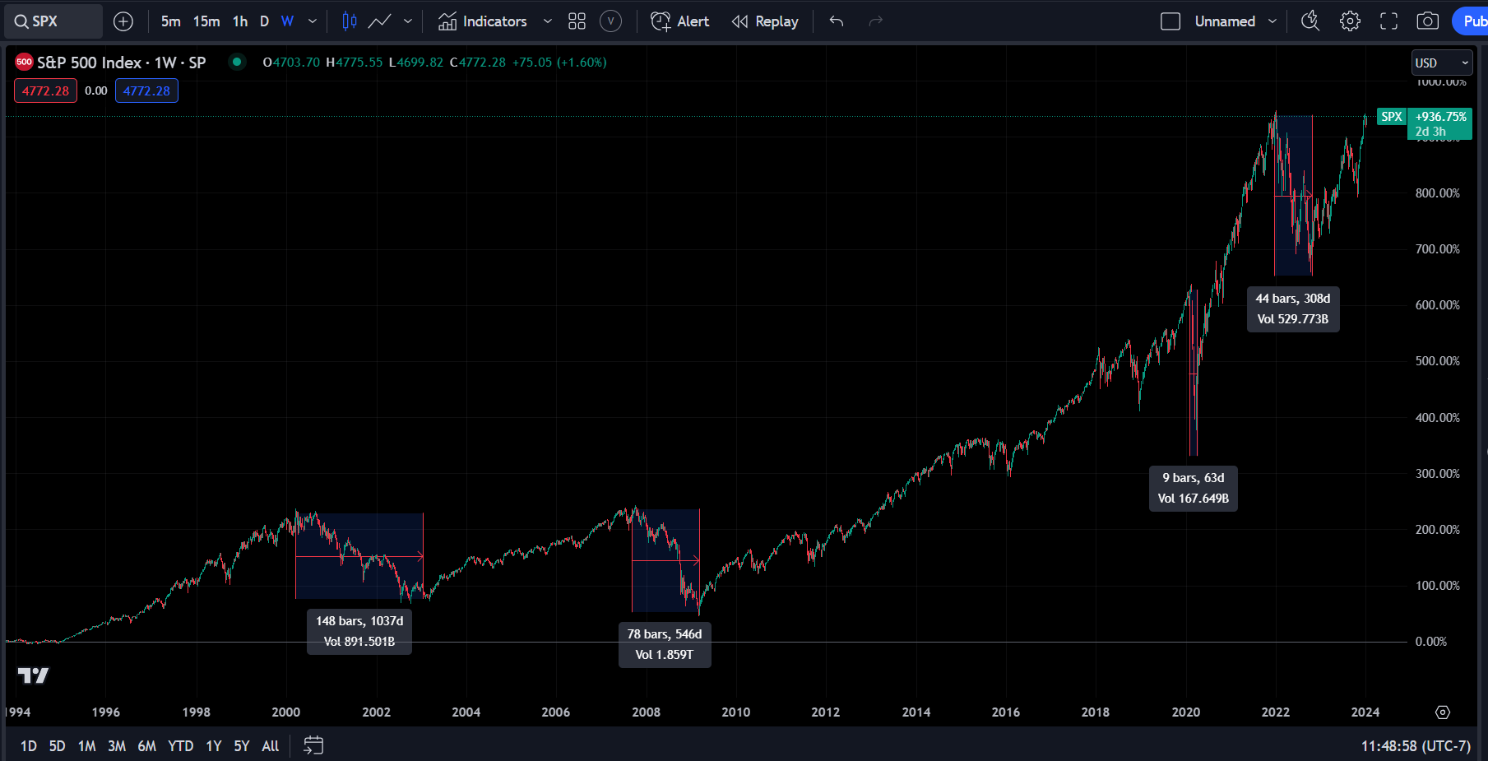
Task: Click the Publish button
Action: point(1471,21)
